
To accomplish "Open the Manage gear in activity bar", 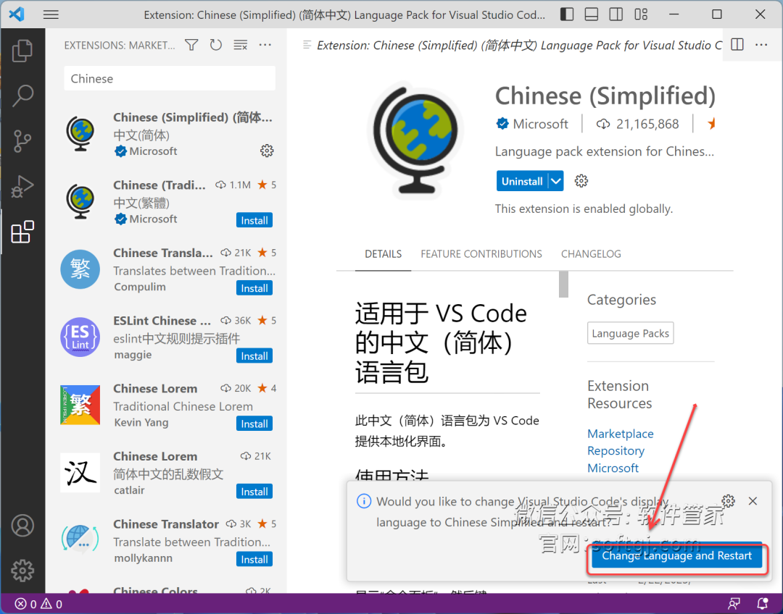I will [22, 571].
